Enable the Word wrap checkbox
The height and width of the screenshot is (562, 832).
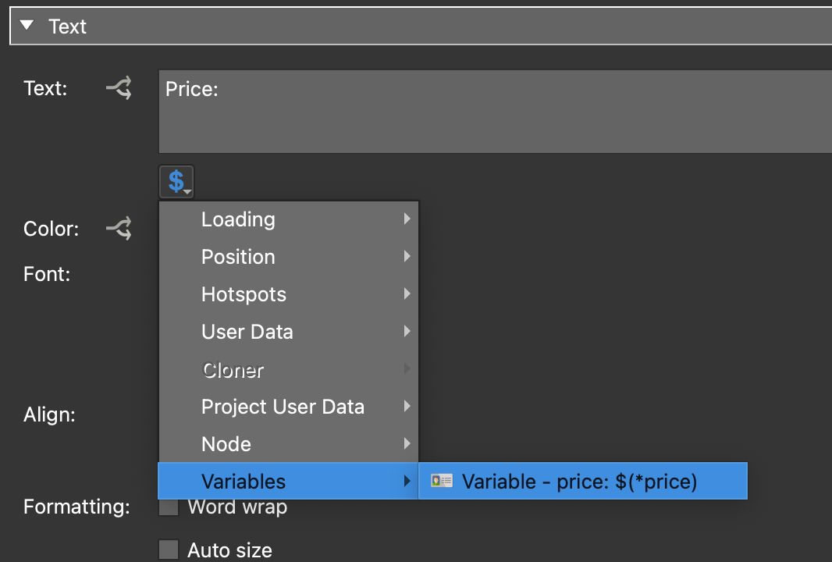point(168,506)
